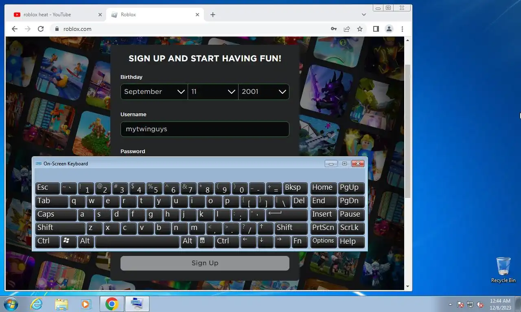Click the Chrome taskbar icon

click(112, 304)
